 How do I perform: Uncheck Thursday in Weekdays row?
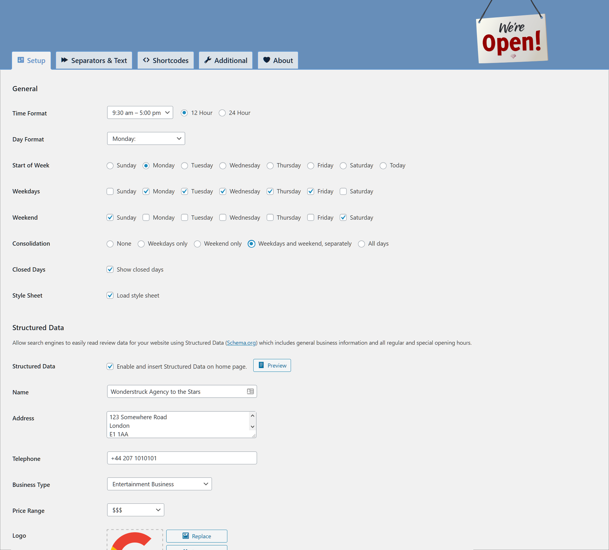[x=270, y=191]
